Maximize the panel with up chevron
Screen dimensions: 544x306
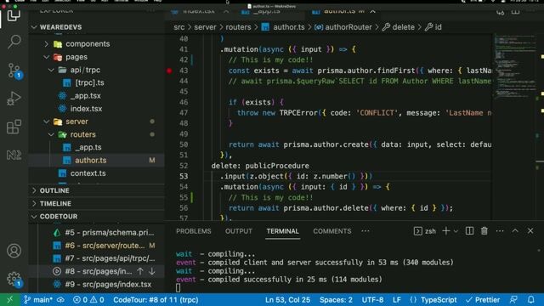click(x=515, y=231)
